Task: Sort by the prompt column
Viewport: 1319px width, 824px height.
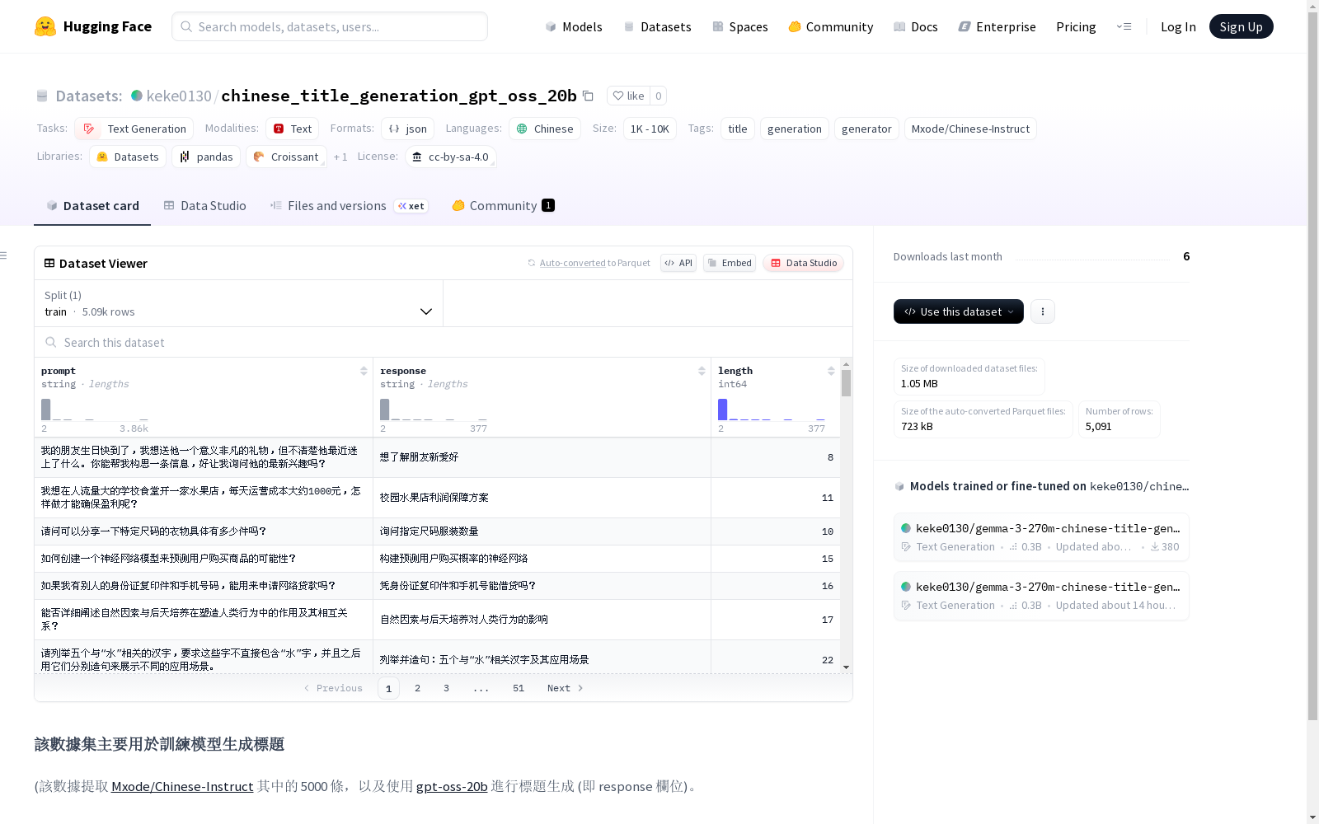Action: pos(364,371)
